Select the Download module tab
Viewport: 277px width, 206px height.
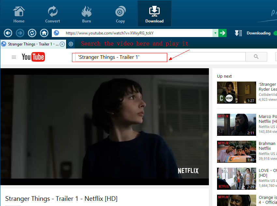tap(154, 14)
